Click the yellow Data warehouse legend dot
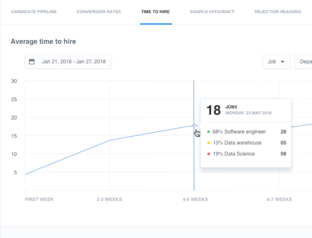 click(x=208, y=143)
